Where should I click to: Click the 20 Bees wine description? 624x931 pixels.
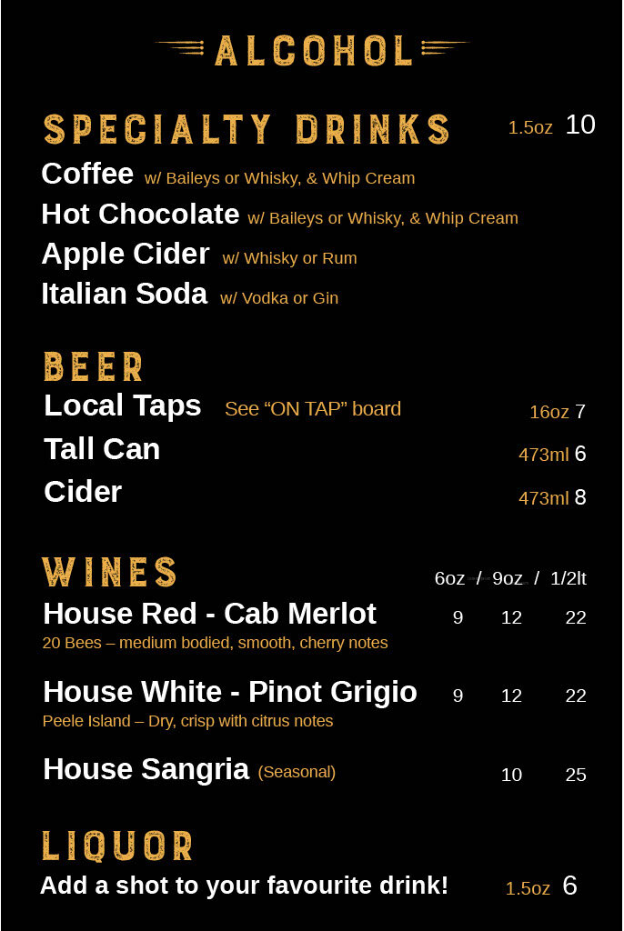point(216,643)
